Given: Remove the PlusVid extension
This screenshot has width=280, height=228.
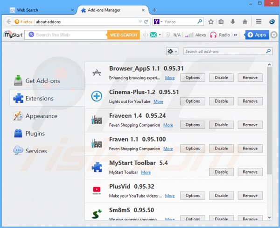Looking at the screenshot, I should coord(250,196).
